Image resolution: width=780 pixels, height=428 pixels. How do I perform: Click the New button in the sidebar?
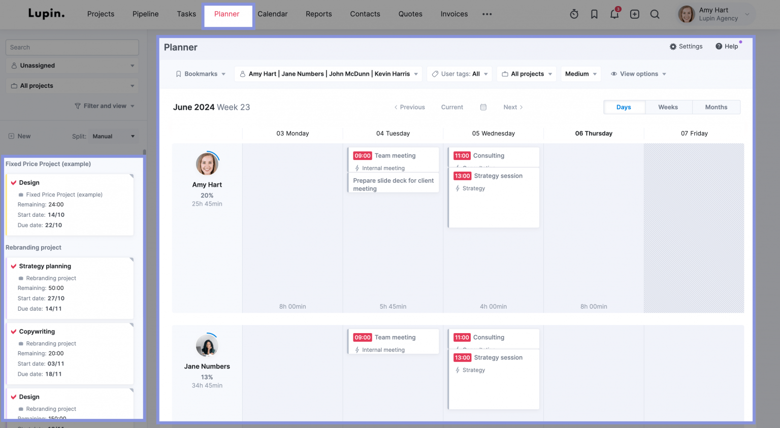(x=19, y=136)
